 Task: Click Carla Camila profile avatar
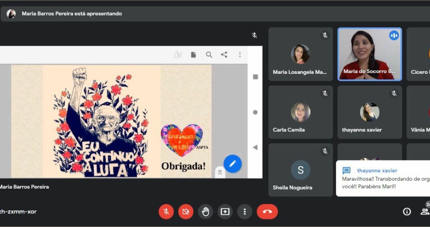pyautogui.click(x=301, y=112)
